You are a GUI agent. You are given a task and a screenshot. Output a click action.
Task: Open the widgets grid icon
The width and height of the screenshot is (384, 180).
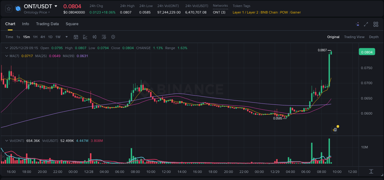pos(375,24)
